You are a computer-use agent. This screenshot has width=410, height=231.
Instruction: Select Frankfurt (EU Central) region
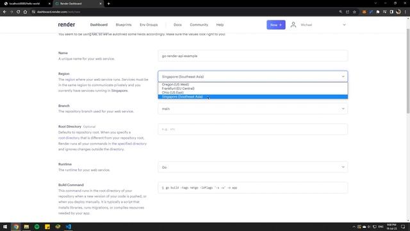click(253, 89)
